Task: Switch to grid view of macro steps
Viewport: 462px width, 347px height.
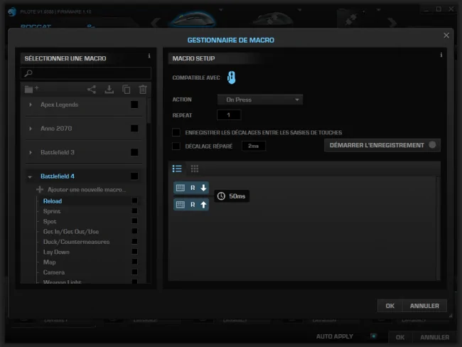Action: (x=195, y=169)
